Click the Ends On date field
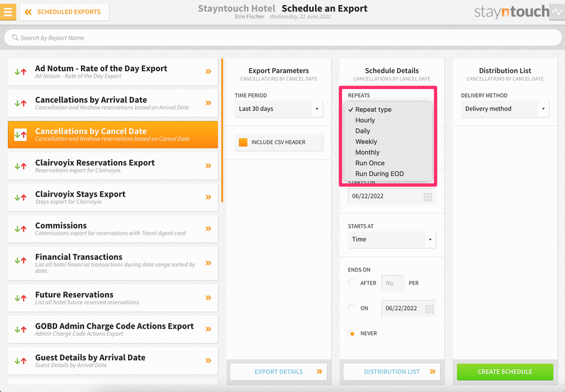Image resolution: width=565 pixels, height=392 pixels. pyautogui.click(x=408, y=308)
